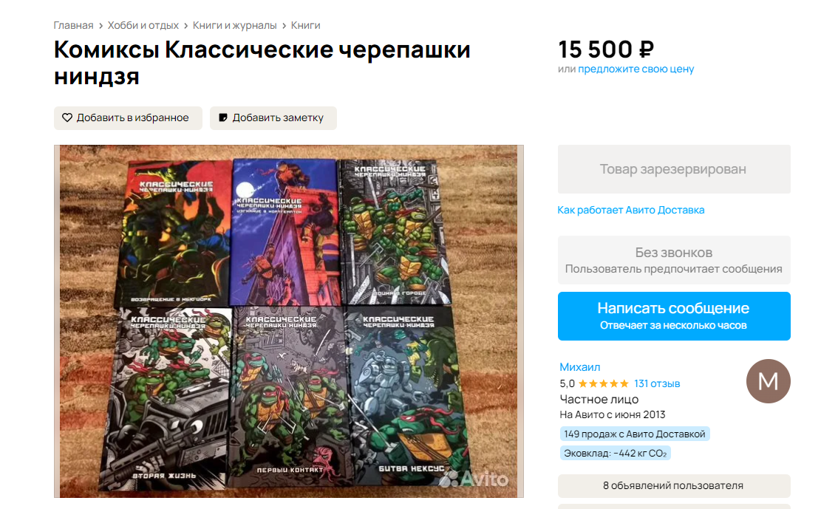
Task: View the 131 отзыв reviews
Action: tap(657, 384)
